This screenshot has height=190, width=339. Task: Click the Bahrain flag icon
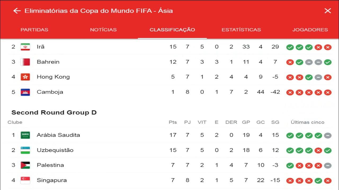point(25,62)
